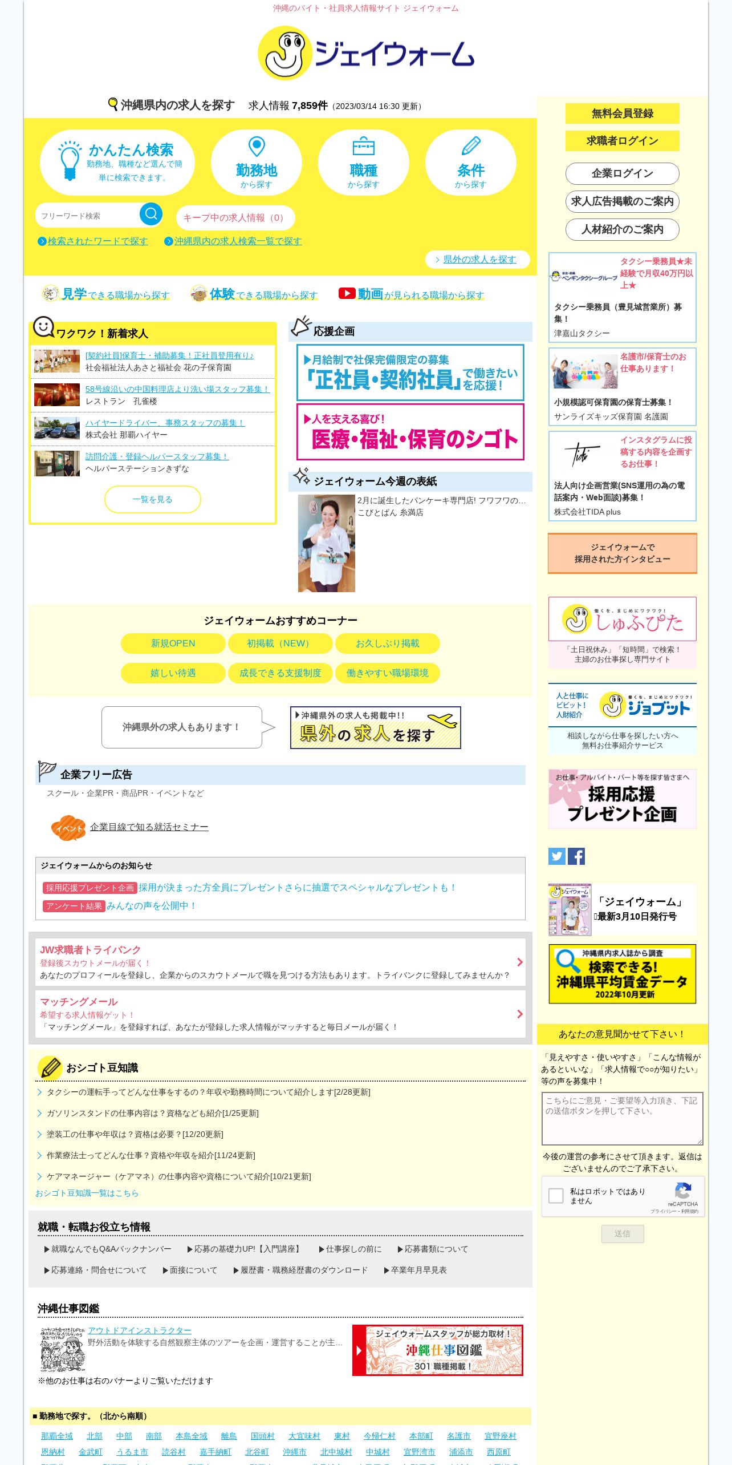
Task: Open the 正社員・契約社員 banner
Action: click(410, 373)
